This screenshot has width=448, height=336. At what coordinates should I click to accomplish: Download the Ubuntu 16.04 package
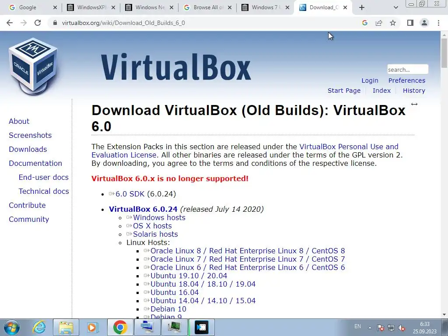(x=175, y=292)
